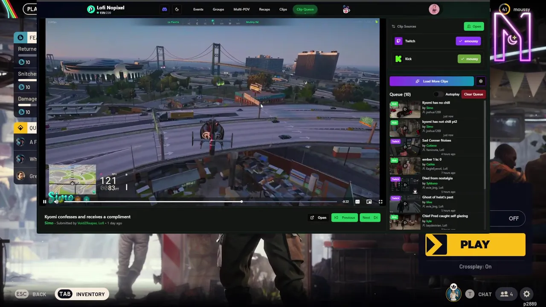The width and height of the screenshot is (546, 307).
Task: Open the Clips tab
Action: (x=283, y=9)
